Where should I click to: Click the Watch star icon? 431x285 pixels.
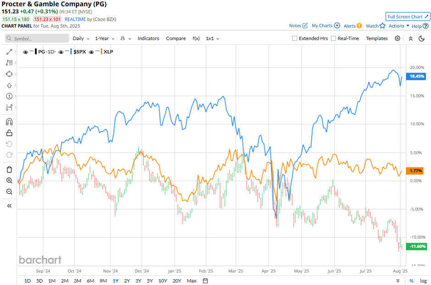click(382, 26)
